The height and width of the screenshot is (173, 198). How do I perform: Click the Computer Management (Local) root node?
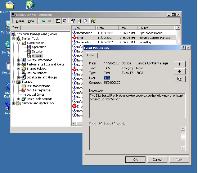click(37, 34)
